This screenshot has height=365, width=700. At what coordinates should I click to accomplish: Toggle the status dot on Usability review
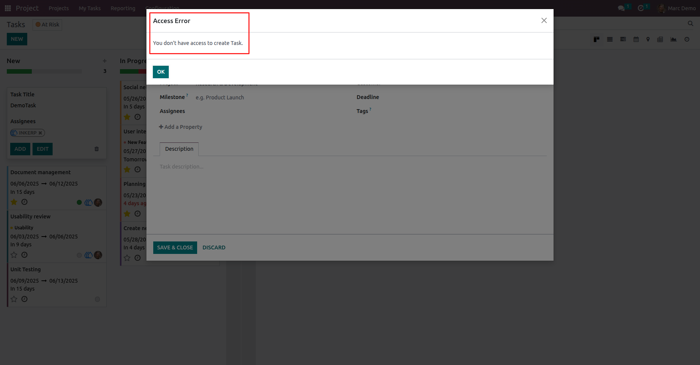[79, 255]
